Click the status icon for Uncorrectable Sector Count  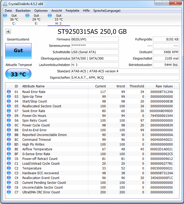point(9,187)
